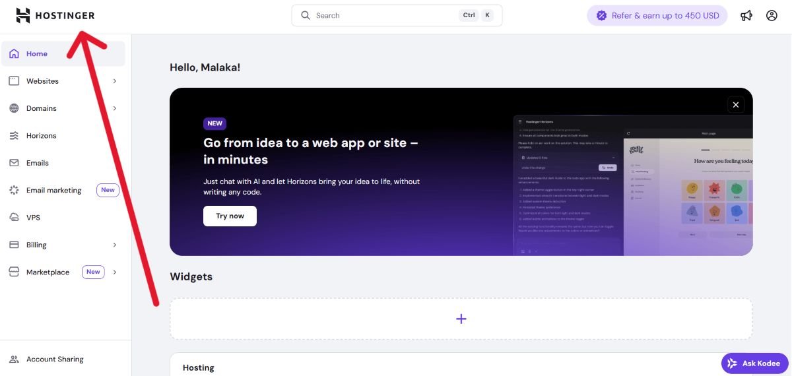792x376 pixels.
Task: Click the Websites browser window icon
Action: [x=14, y=81]
